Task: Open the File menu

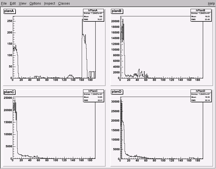Action: (x=4, y=3)
